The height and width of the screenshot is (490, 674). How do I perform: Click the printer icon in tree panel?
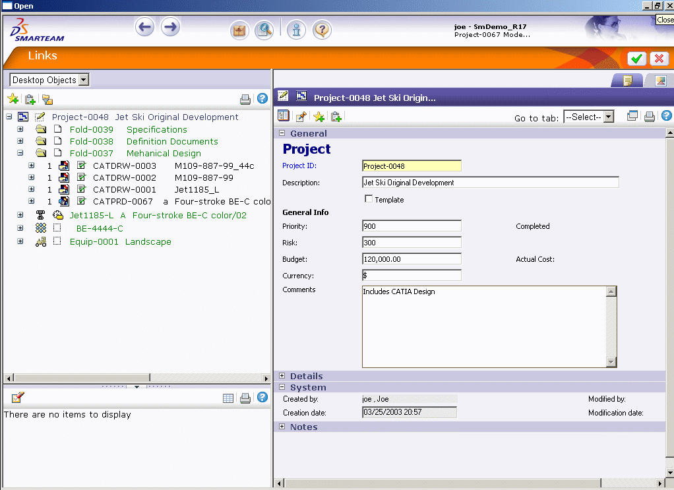[x=245, y=100]
